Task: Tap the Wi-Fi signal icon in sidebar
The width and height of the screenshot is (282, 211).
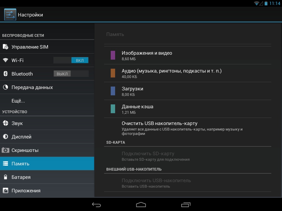Action: [x=6, y=60]
